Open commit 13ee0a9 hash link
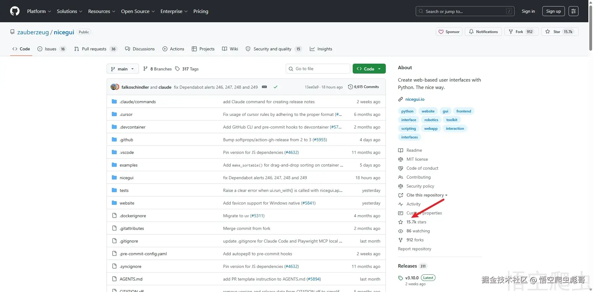 (312, 87)
